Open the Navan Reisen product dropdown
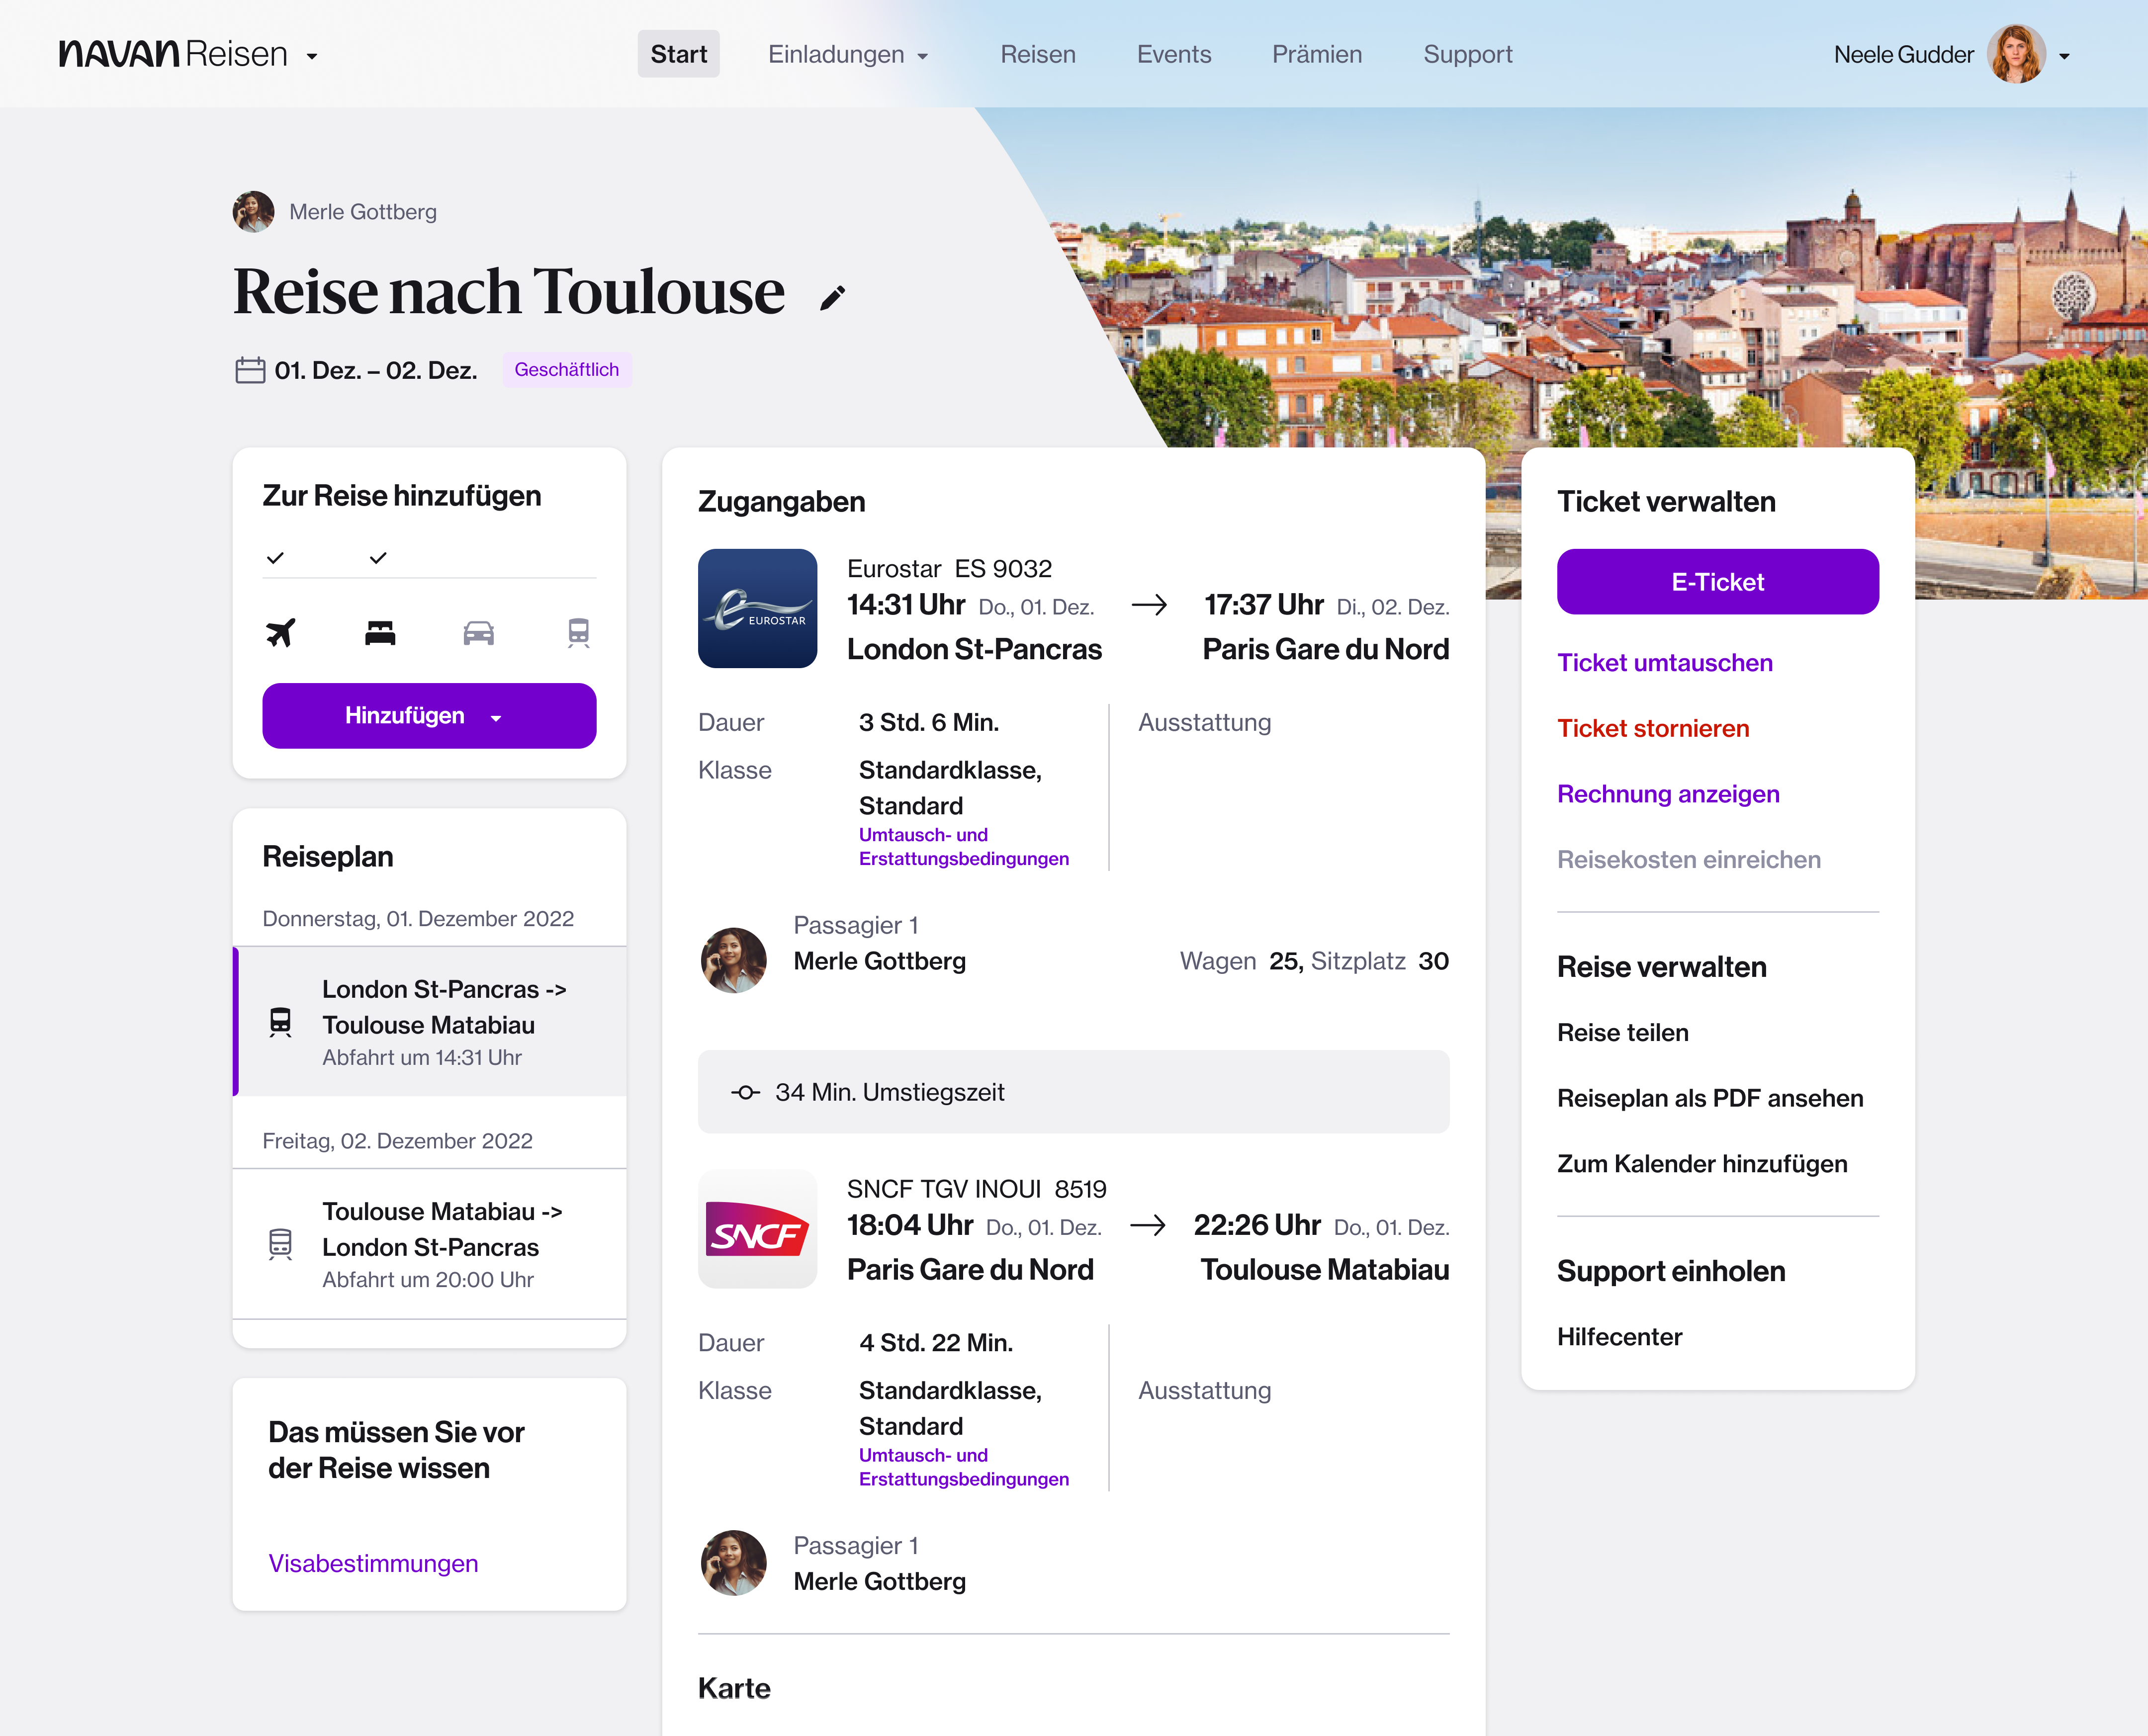Screen dimensions: 2148x1736 coord(312,56)
